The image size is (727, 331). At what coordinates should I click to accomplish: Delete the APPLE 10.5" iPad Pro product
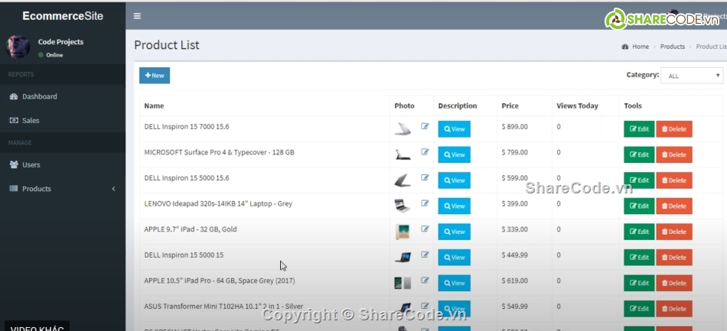tap(674, 283)
